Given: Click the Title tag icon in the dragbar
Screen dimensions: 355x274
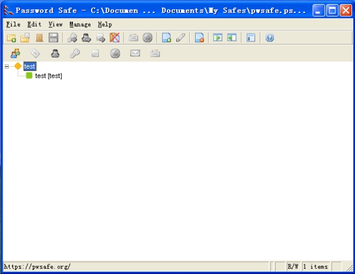Looking at the screenshot, I should tap(35, 53).
